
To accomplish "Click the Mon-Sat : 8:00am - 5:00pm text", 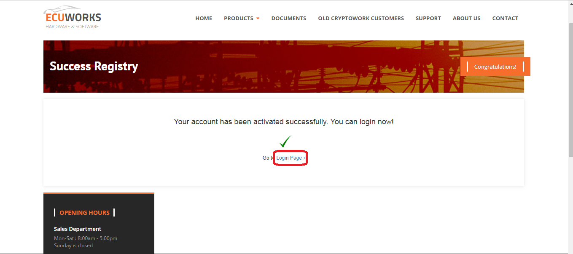I will (86, 238).
